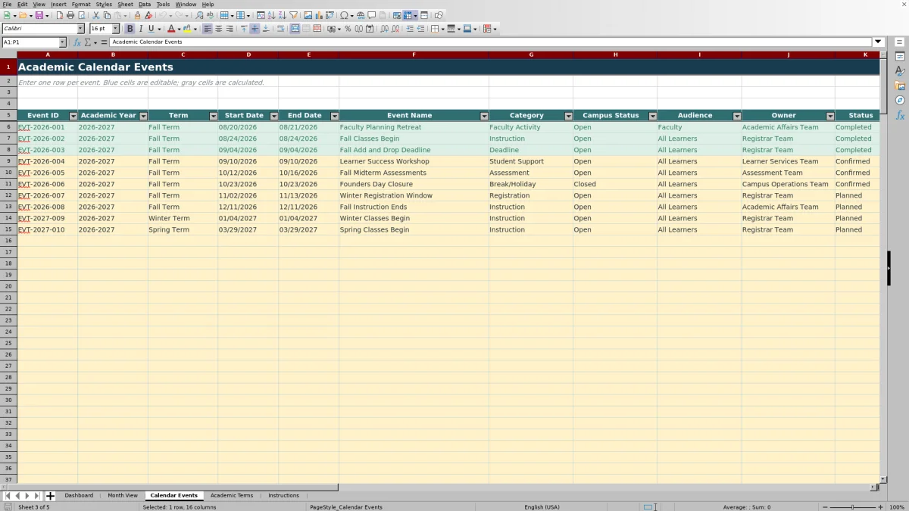Open the Owner column filter dropdown

point(830,116)
